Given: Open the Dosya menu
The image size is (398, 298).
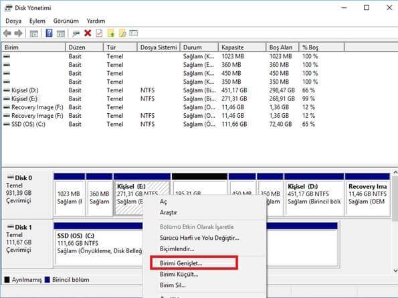Looking at the screenshot, I should 13,21.
